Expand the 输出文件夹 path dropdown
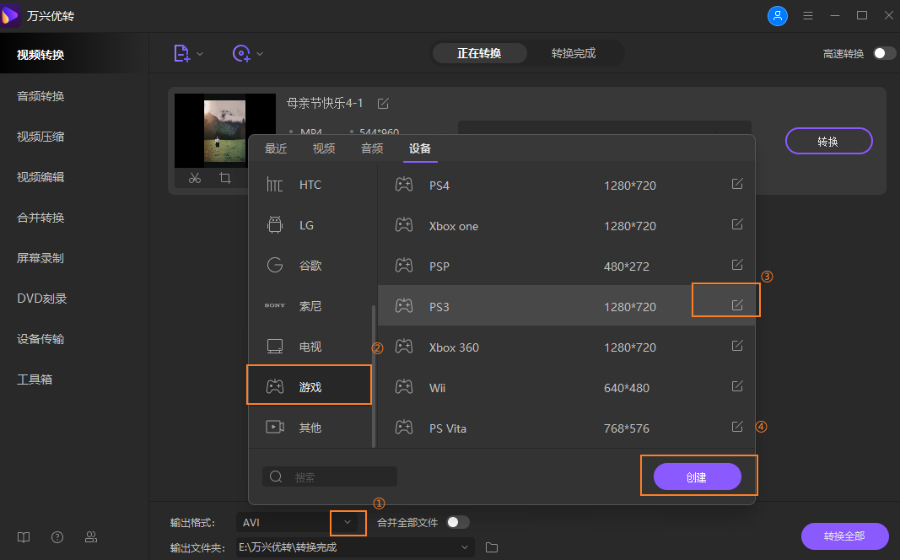Image resolution: width=900 pixels, height=560 pixels. point(465,547)
